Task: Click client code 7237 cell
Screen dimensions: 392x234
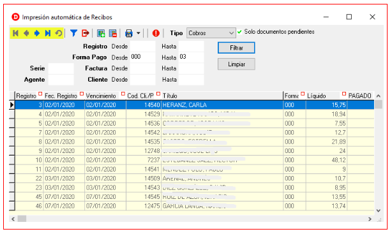Action: [144, 160]
